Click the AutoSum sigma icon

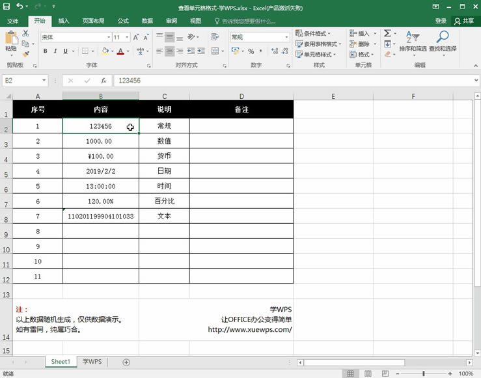(387, 33)
